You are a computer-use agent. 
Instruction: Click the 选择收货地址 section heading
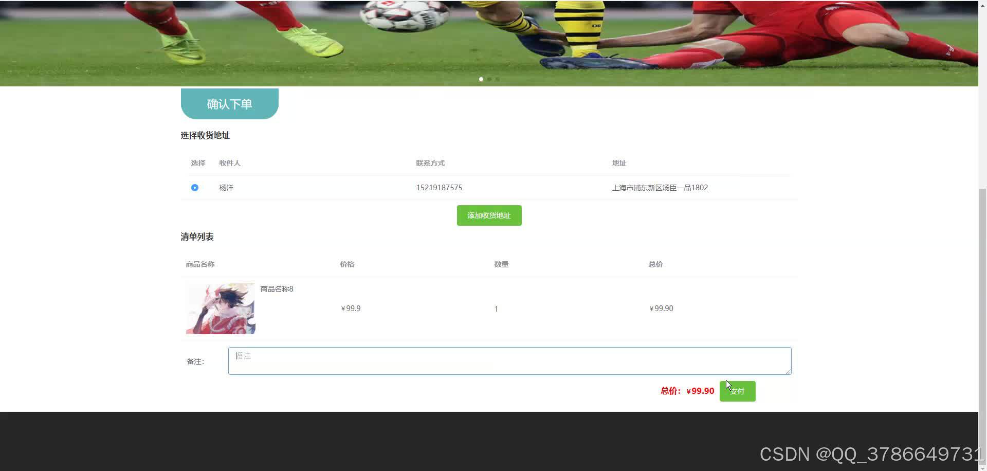point(205,135)
